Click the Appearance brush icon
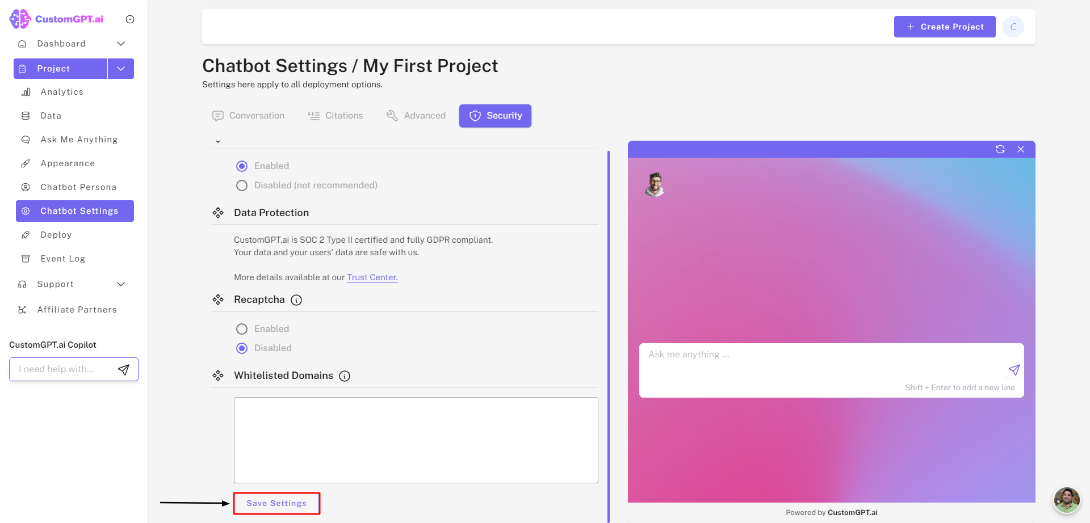1090x523 pixels. (x=26, y=163)
